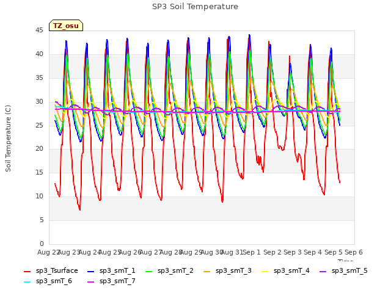Toggle the sp3_smT_2 legend entry

[x=169, y=271]
